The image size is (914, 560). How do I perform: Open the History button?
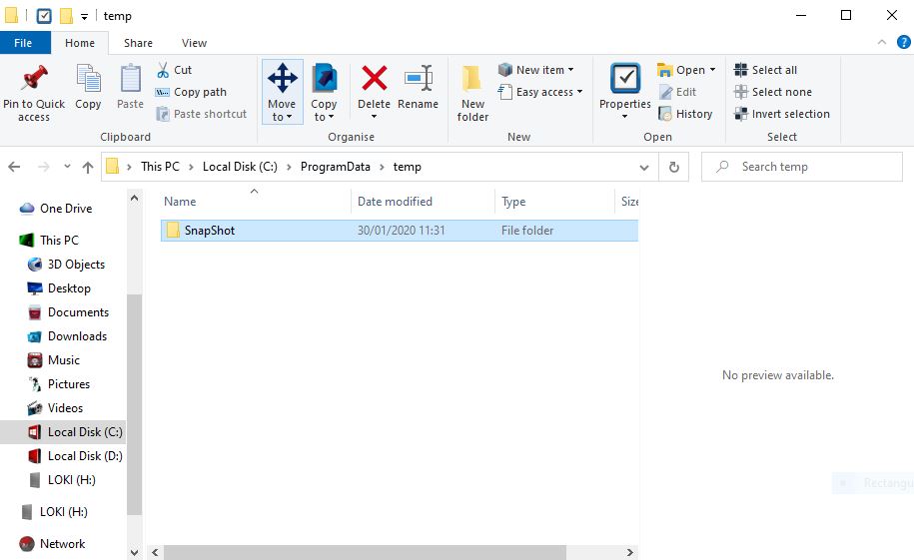point(685,114)
